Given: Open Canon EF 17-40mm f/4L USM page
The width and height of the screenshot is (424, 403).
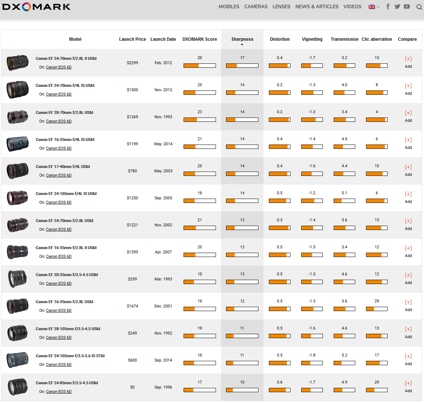Looking at the screenshot, I should pos(63,167).
